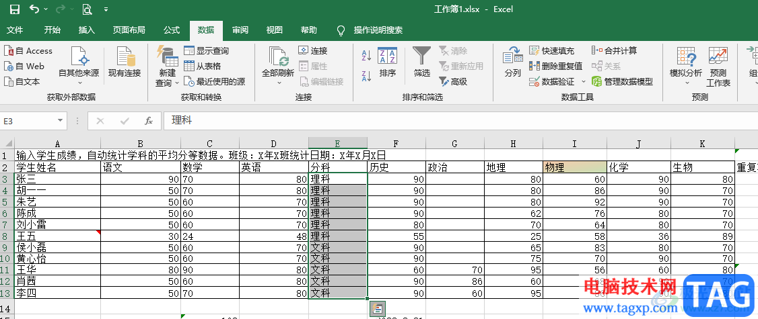Image resolution: width=758 pixels, height=319 pixels.
Task: Import data 自文本 file
Action: [x=22, y=81]
